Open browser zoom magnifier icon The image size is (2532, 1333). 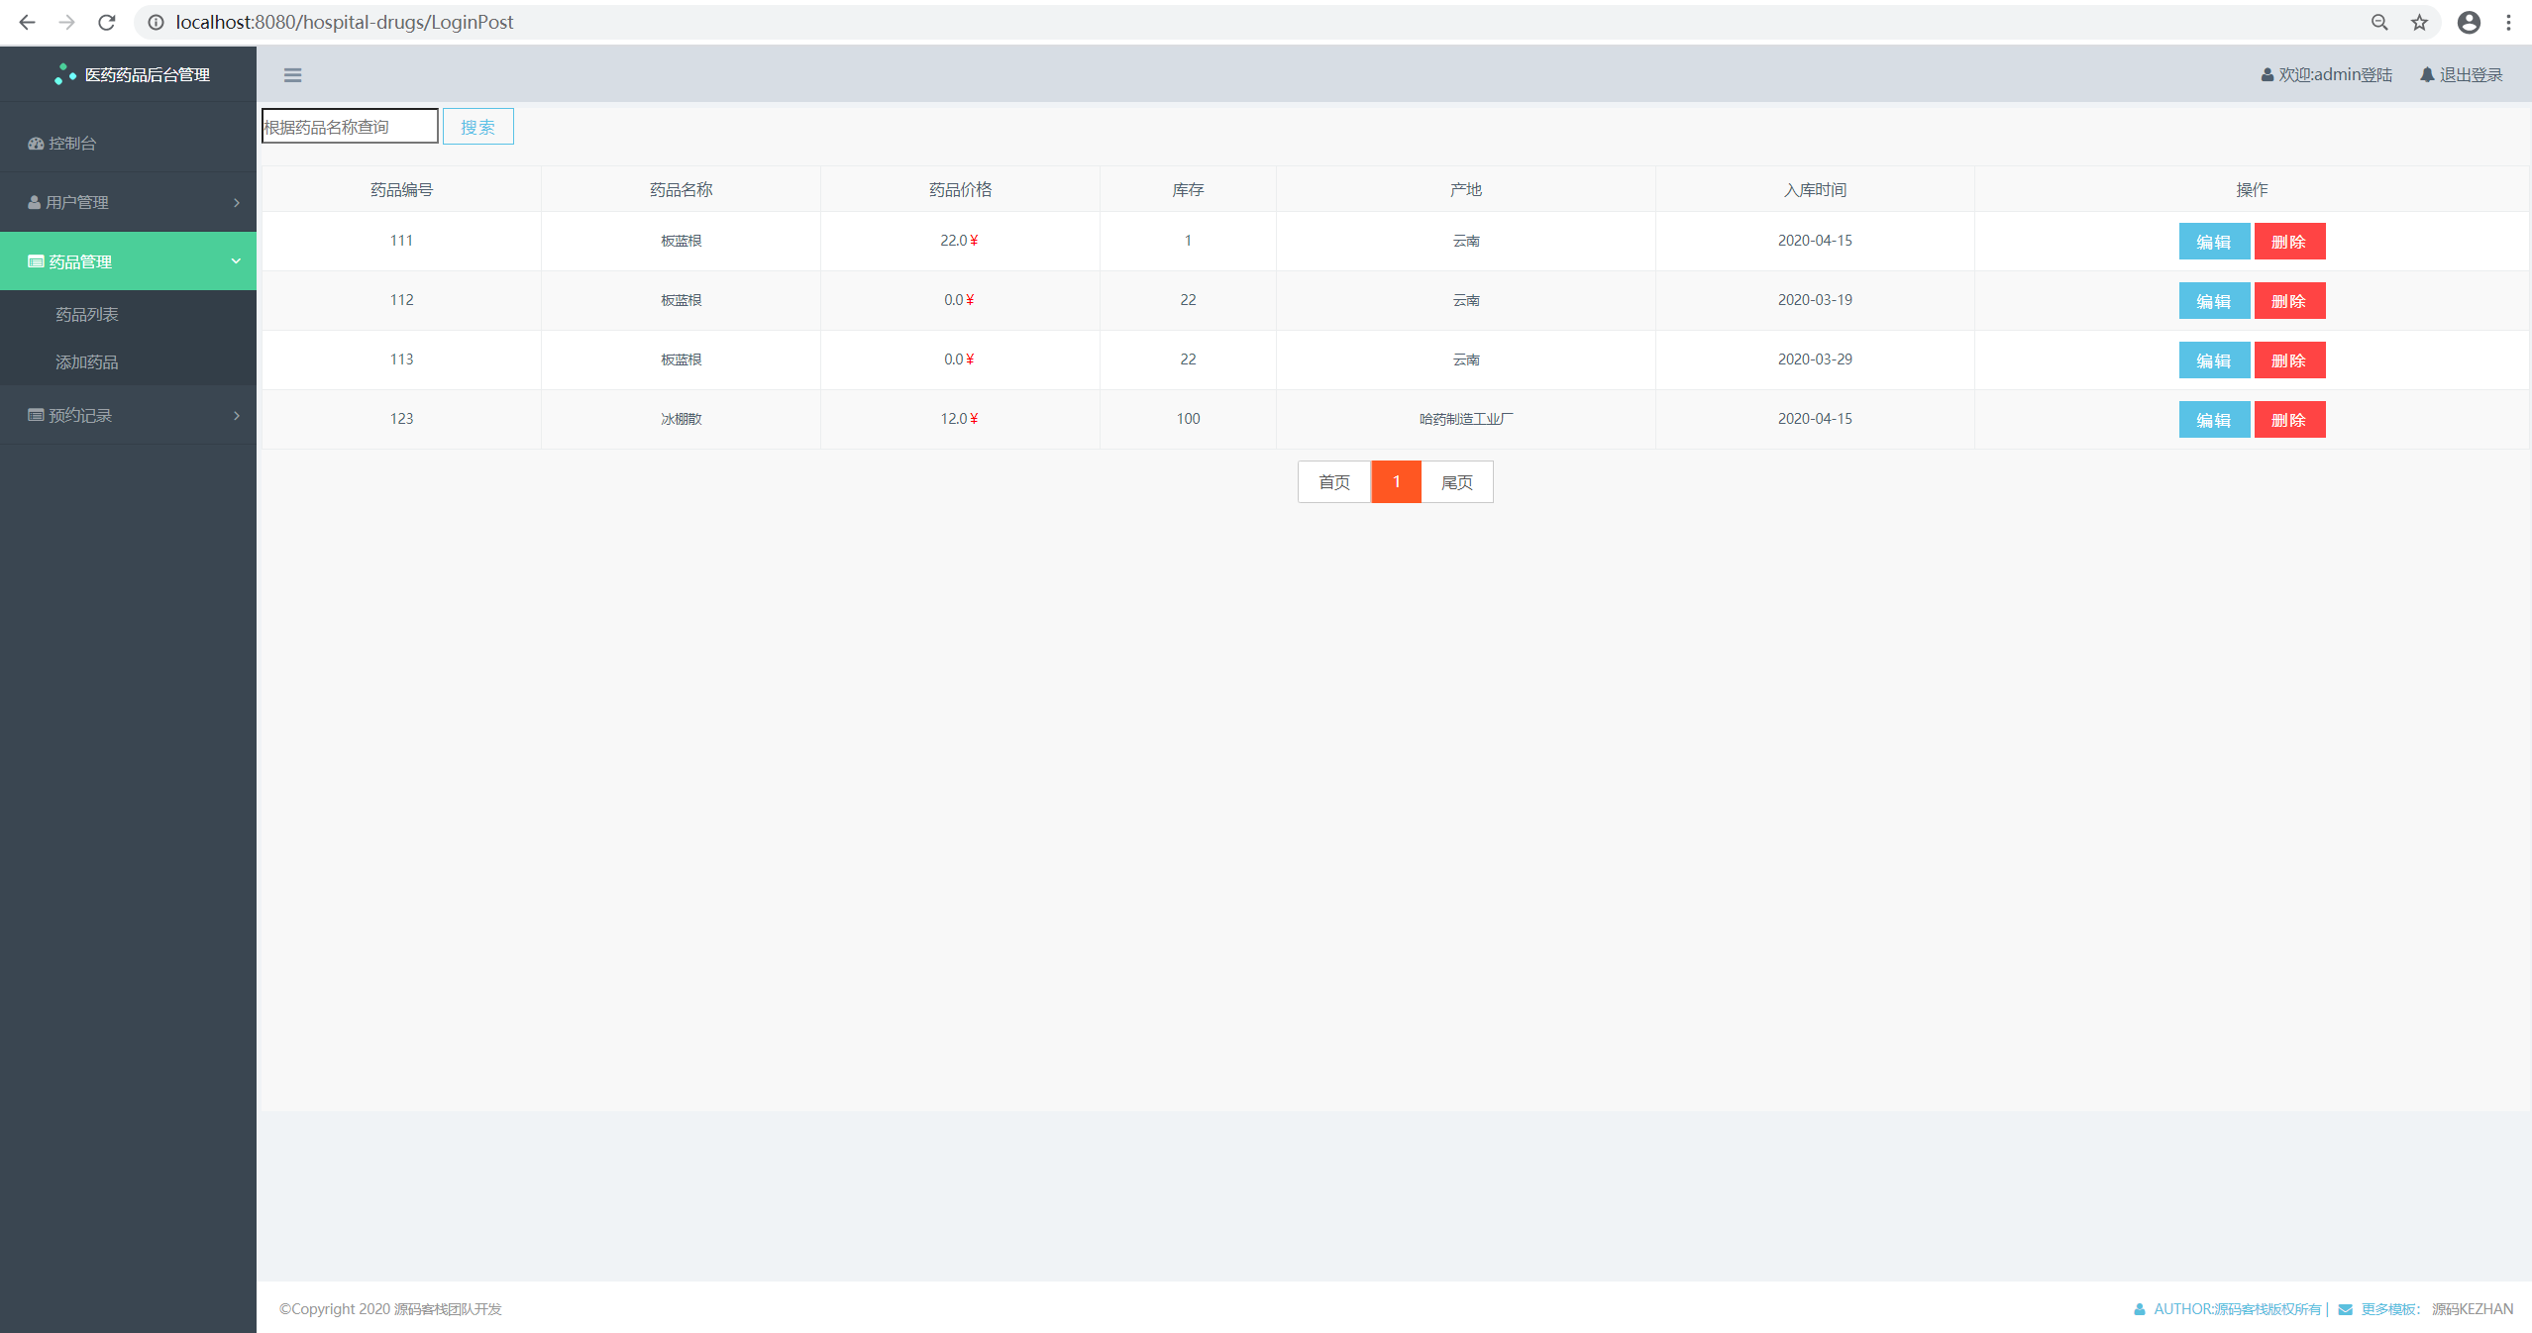2379,22
